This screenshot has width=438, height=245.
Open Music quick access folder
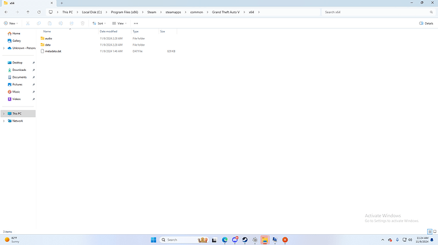pyautogui.click(x=16, y=92)
